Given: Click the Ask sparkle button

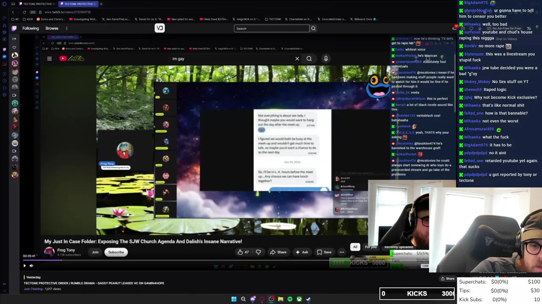Looking at the screenshot, I should pyautogui.click(x=302, y=252).
